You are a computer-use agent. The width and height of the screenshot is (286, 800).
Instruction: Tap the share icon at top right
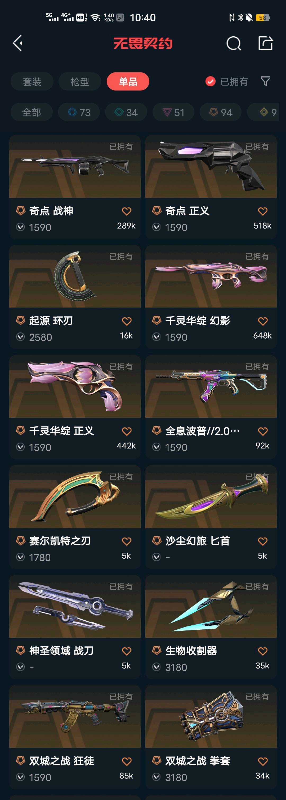[266, 43]
